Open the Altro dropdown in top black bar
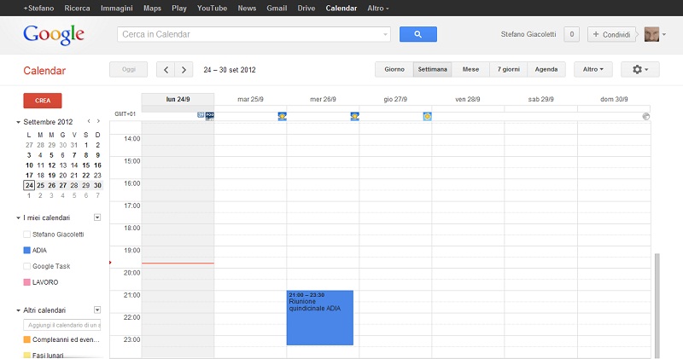The width and height of the screenshot is (683, 359). pos(377,8)
